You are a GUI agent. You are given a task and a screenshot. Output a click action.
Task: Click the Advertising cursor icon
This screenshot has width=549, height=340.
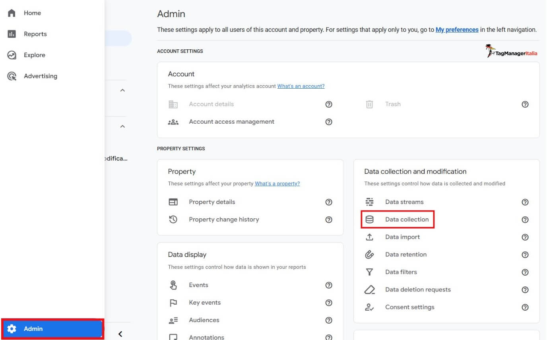(x=12, y=76)
